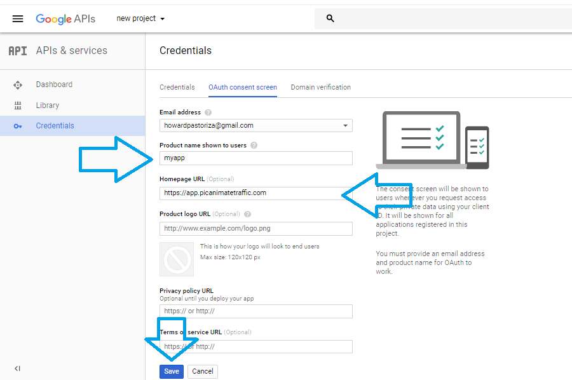Click the Privacy policy URL field
Screen dimensions: 572x380
tap(256, 311)
